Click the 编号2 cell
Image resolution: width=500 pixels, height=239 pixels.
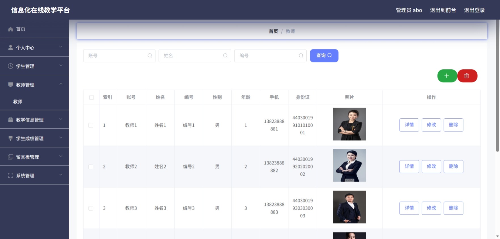[x=189, y=167]
